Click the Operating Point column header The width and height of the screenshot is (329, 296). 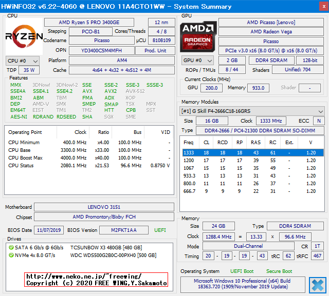(x=31, y=132)
